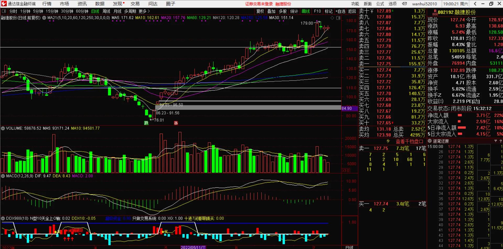Switch to the 周线 weekly tab
Screen dimensions: 503x249
[x=106, y=11]
